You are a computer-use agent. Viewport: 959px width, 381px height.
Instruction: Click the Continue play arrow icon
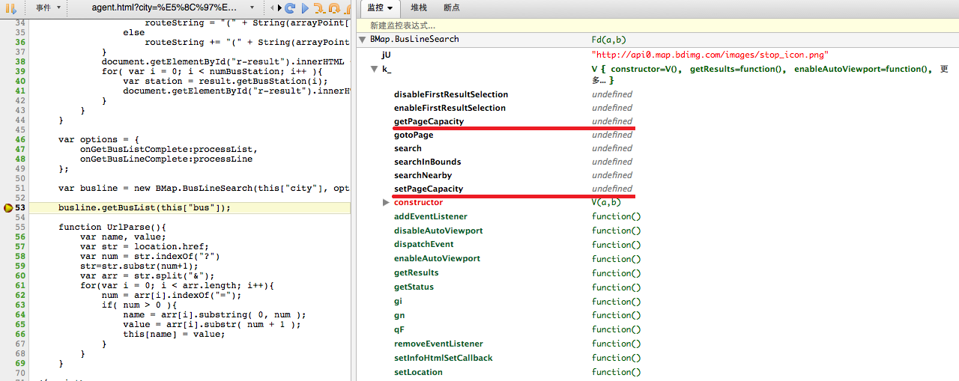305,8
